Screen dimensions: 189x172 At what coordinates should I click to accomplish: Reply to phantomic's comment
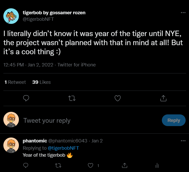coord(26,165)
